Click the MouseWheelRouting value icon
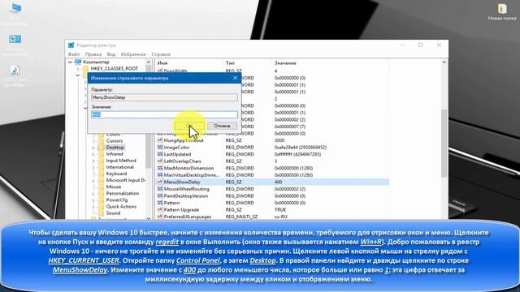520x292 pixels. pyautogui.click(x=160, y=189)
